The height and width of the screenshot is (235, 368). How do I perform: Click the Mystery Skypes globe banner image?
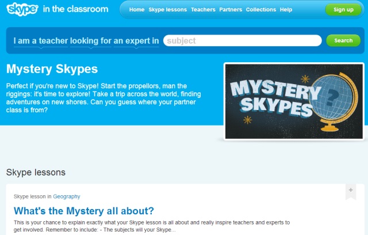tap(294, 101)
